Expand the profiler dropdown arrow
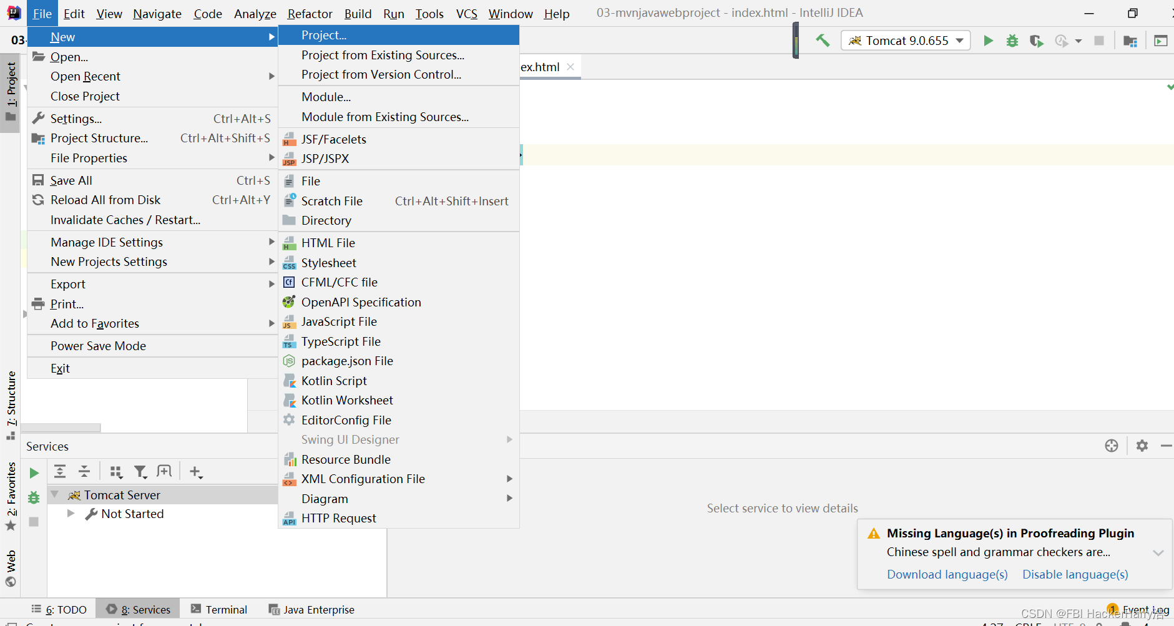Screen dimensions: 1174x626 click(x=1079, y=41)
